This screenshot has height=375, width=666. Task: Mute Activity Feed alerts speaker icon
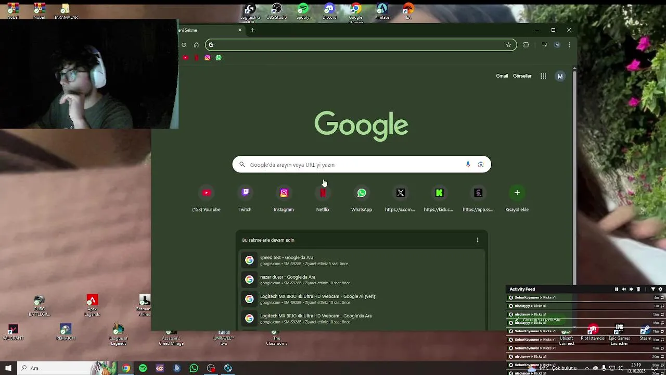point(624,289)
